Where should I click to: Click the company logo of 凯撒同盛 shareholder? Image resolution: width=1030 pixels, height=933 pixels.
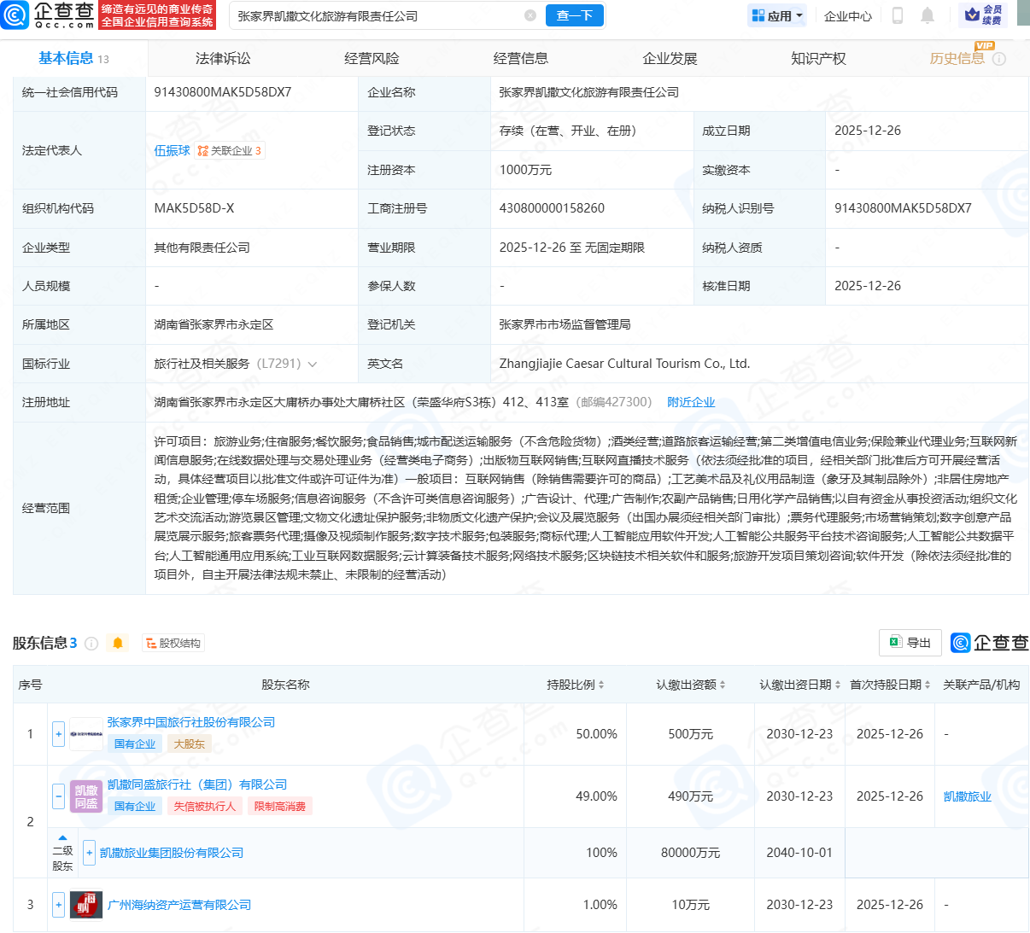86,796
